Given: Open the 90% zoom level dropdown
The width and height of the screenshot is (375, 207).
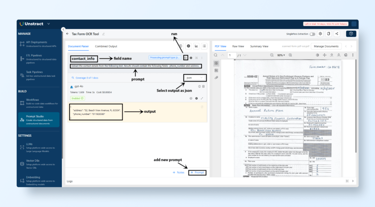Looking at the screenshot, I should click(x=281, y=55).
